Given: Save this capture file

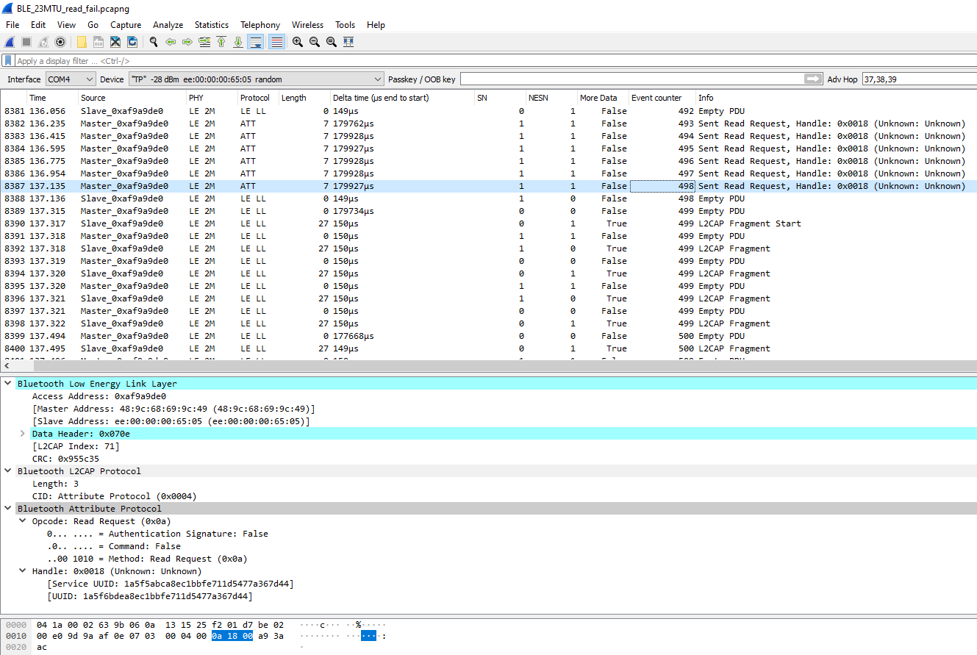Looking at the screenshot, I should point(99,42).
